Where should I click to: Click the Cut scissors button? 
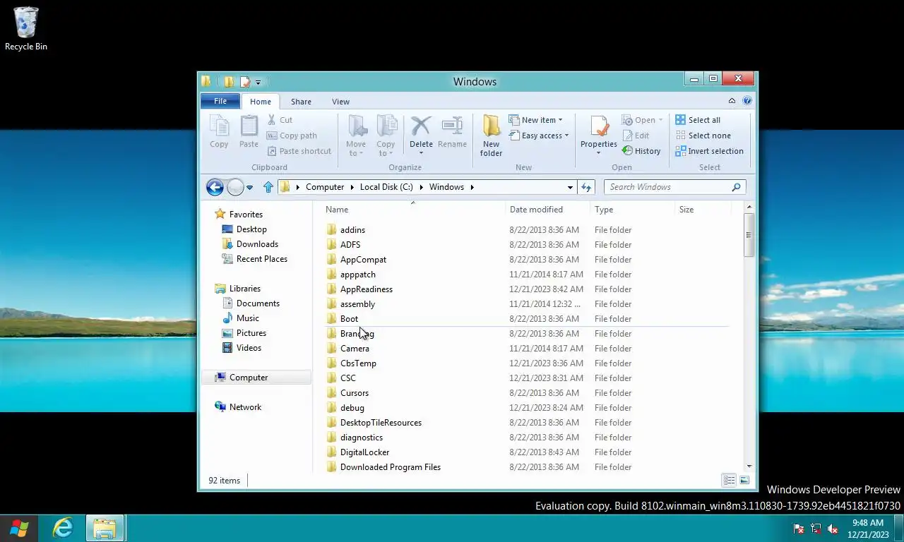(280, 120)
